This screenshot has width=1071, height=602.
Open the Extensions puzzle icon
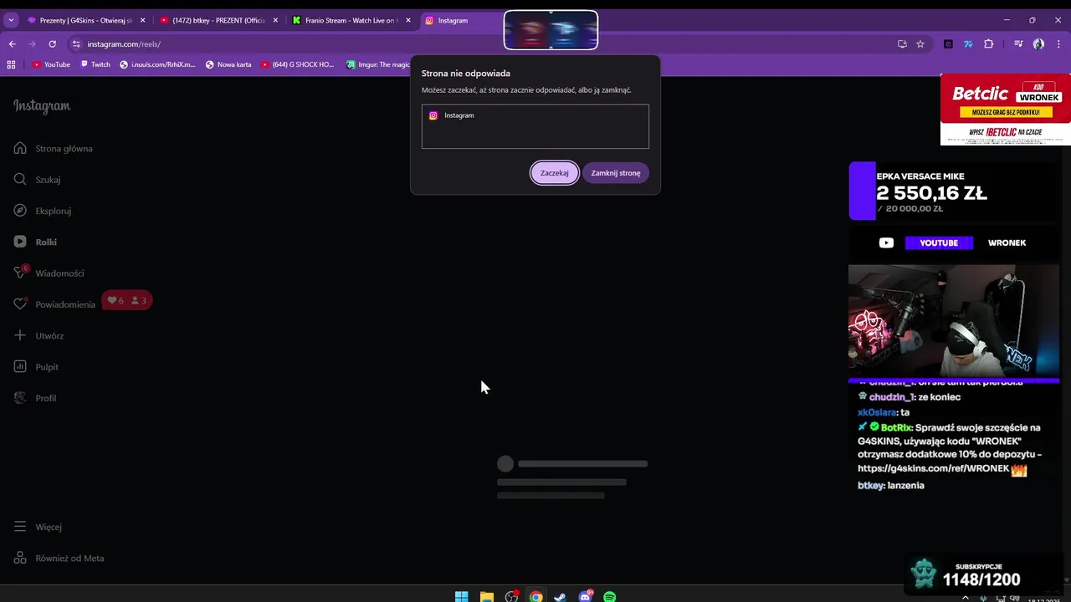click(x=988, y=43)
